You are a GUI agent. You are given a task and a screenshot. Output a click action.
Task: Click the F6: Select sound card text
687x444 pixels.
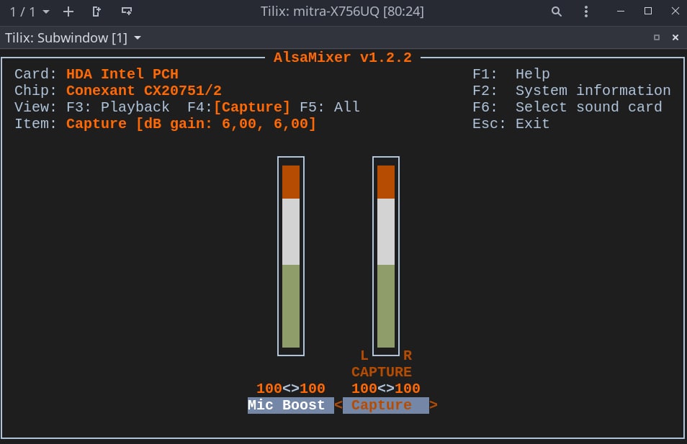(x=567, y=107)
